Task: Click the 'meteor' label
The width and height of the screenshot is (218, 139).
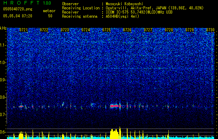Action: [49, 11]
